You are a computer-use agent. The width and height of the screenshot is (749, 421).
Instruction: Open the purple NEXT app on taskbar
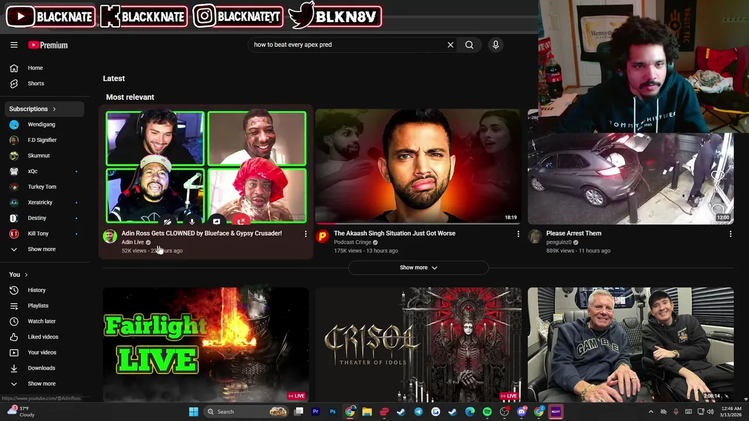point(556,412)
